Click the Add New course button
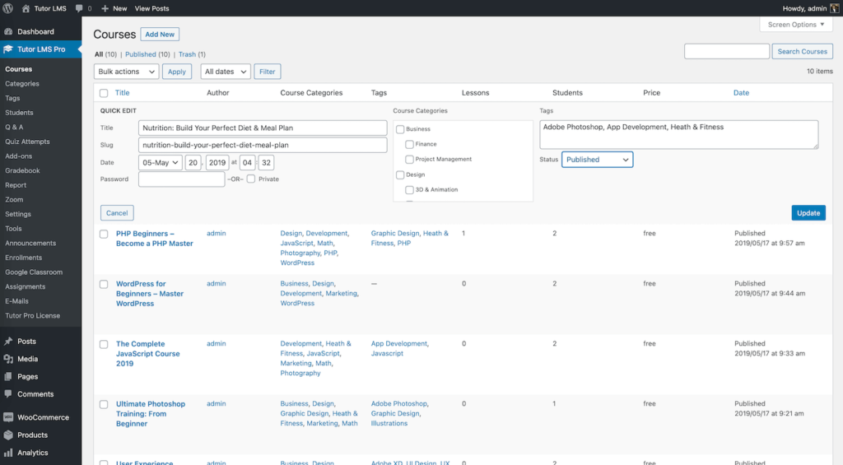 pyautogui.click(x=160, y=35)
